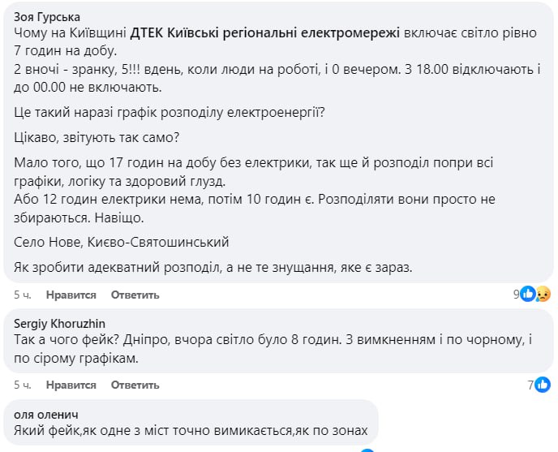Click the comment text starting 'Який фейк'

(191, 429)
